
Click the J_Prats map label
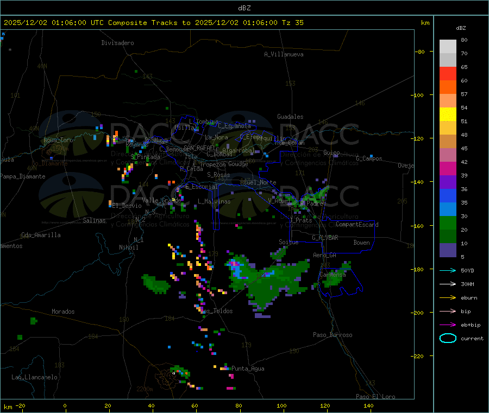point(300,220)
